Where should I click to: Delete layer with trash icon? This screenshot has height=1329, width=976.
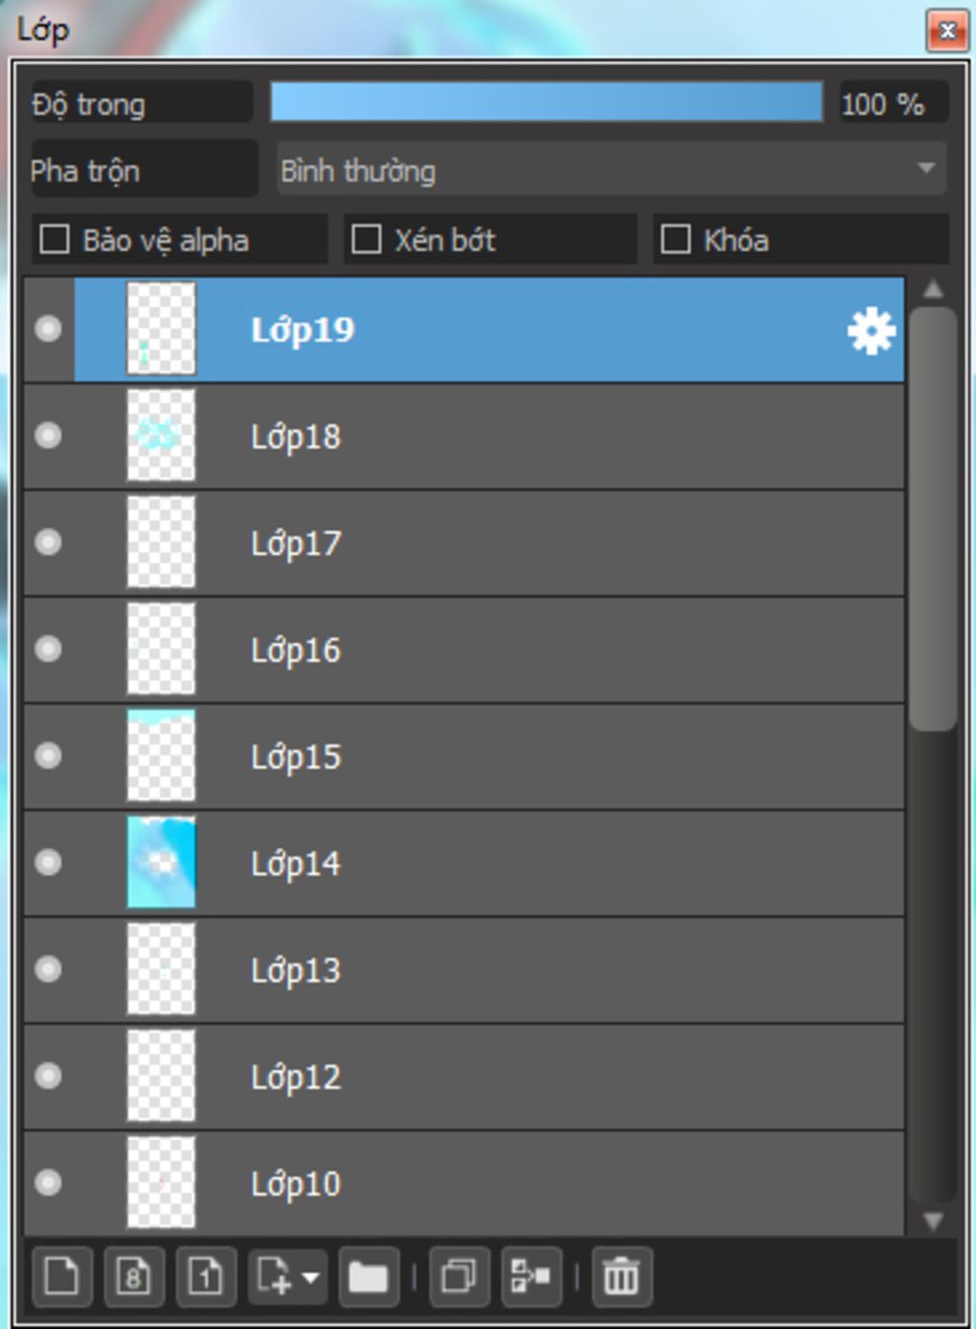click(x=621, y=1276)
